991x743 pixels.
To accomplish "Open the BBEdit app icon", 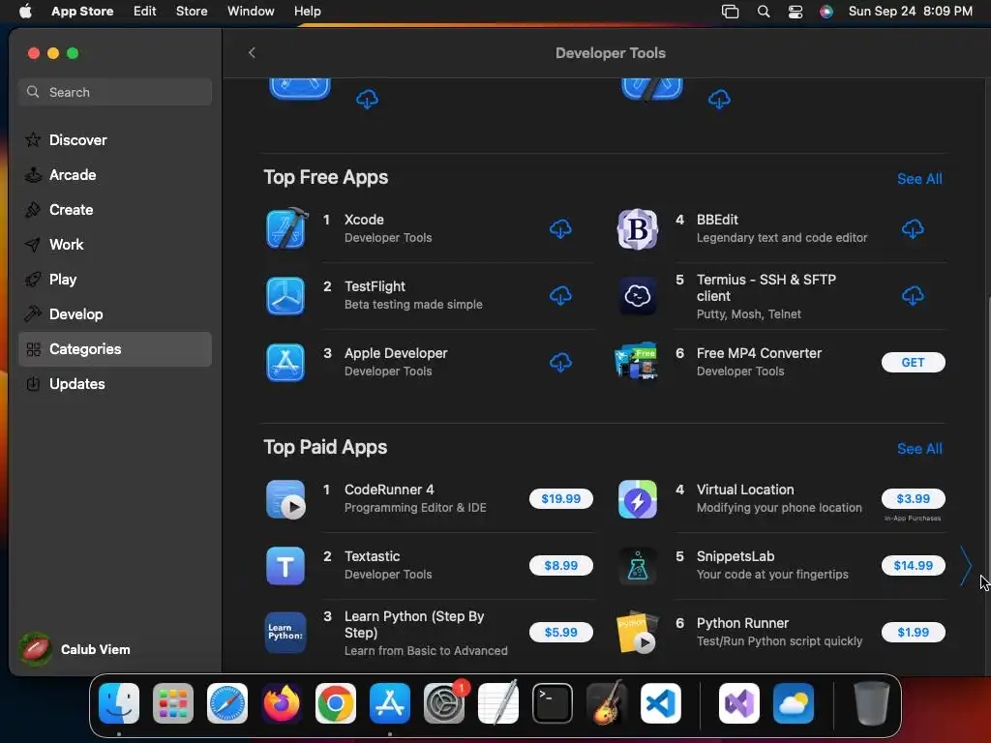I will point(637,228).
